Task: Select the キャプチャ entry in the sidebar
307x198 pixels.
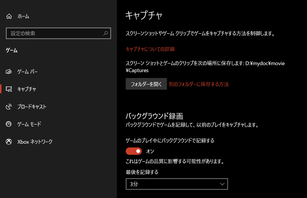Action: pyautogui.click(x=26, y=89)
